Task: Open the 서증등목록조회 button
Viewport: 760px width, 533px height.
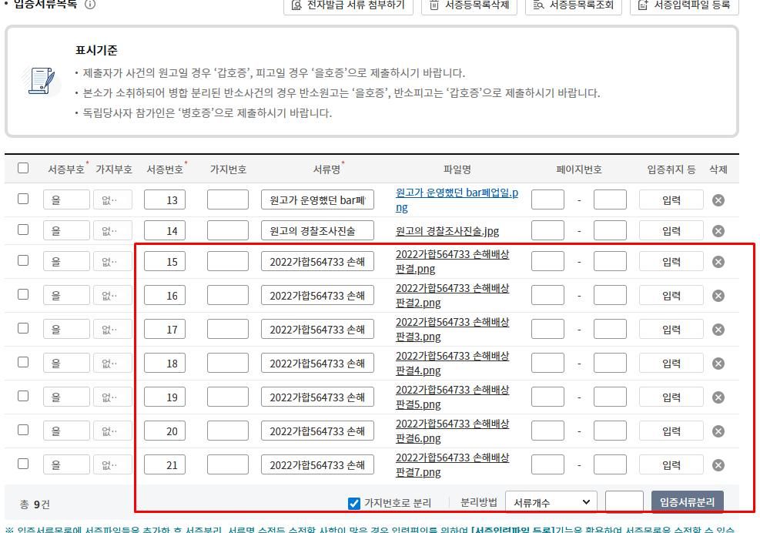Action: [574, 5]
